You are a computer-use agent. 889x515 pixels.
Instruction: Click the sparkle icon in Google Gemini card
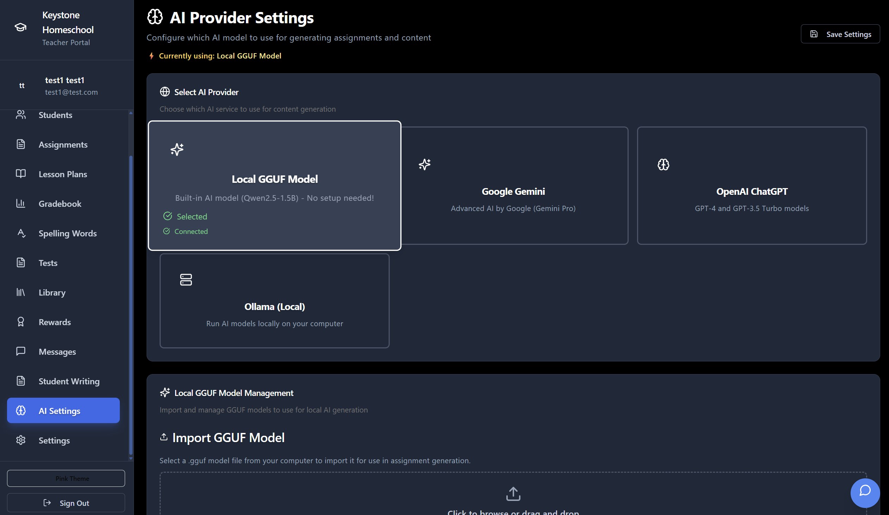pyautogui.click(x=425, y=165)
